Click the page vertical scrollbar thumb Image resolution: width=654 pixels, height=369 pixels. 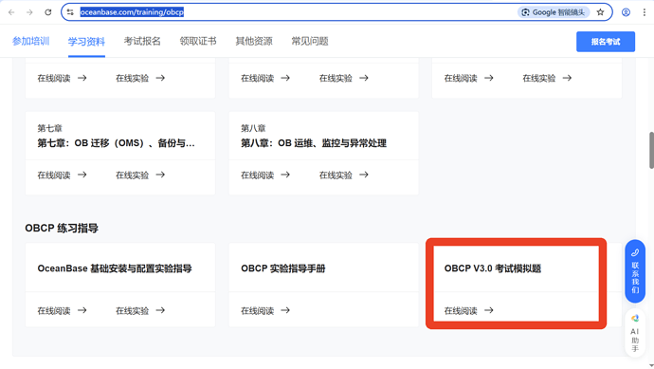tap(651, 150)
